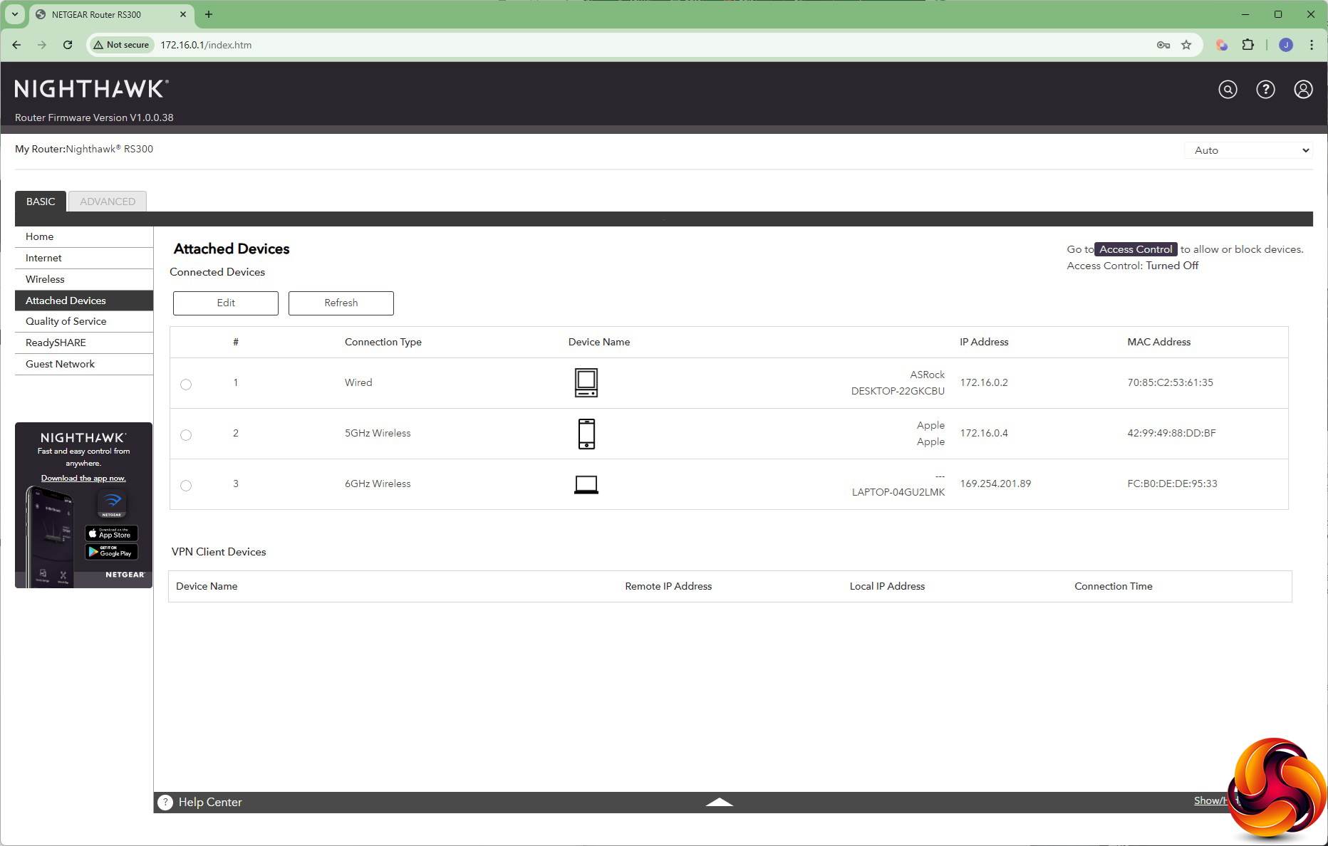Image resolution: width=1328 pixels, height=846 pixels.
Task: Click MAC address 70:85:C2:53:61:35
Action: click(1170, 382)
